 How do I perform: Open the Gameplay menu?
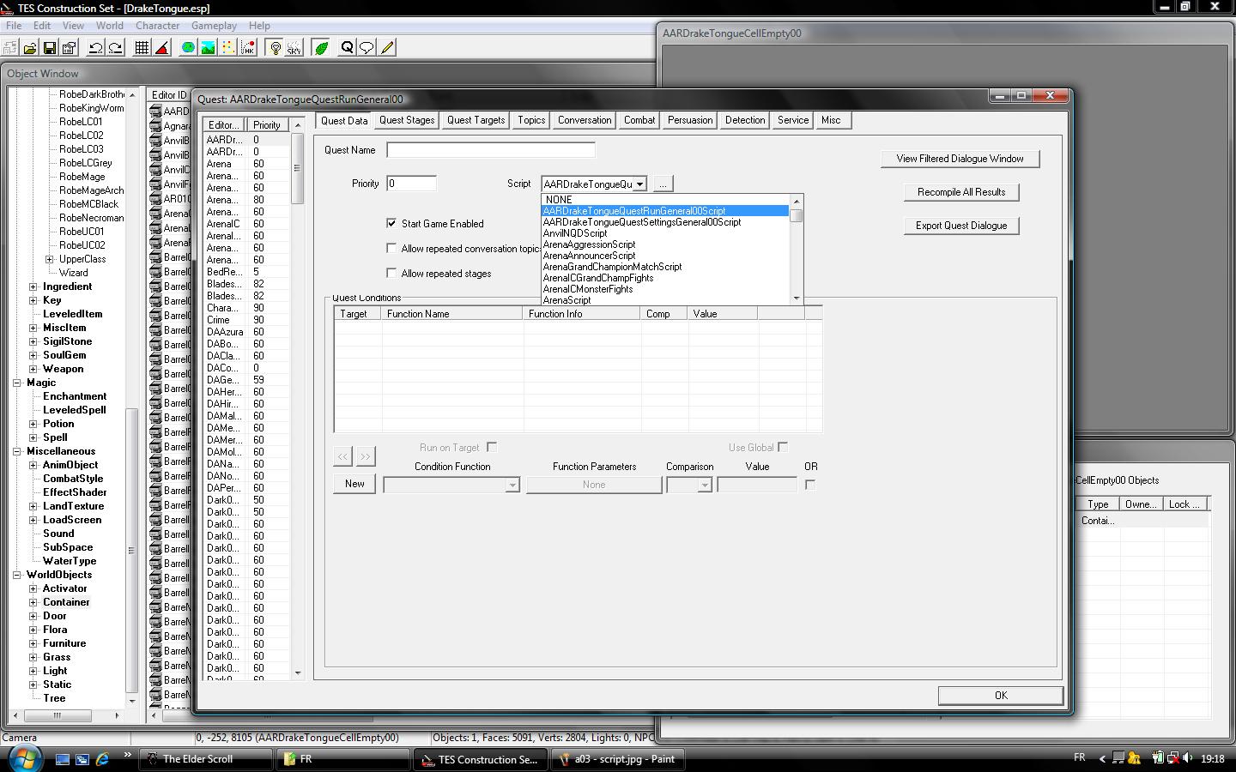[x=214, y=26]
